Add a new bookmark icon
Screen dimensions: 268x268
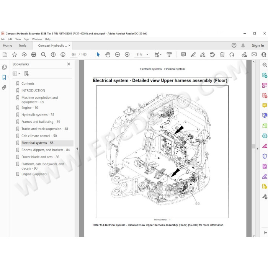point(26,74)
